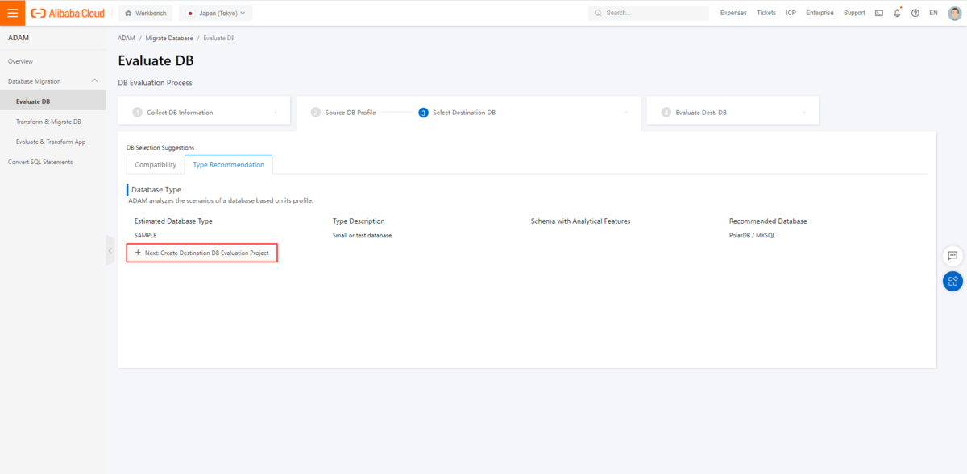Click the ADAM sidebar title

19,38
